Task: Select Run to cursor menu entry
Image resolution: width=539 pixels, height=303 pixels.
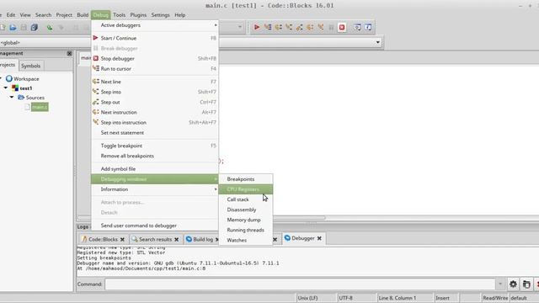Action: [x=155, y=69]
